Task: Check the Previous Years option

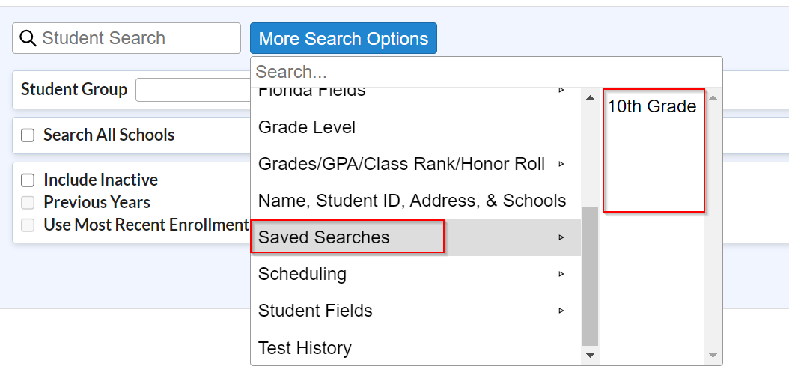Action: click(28, 202)
